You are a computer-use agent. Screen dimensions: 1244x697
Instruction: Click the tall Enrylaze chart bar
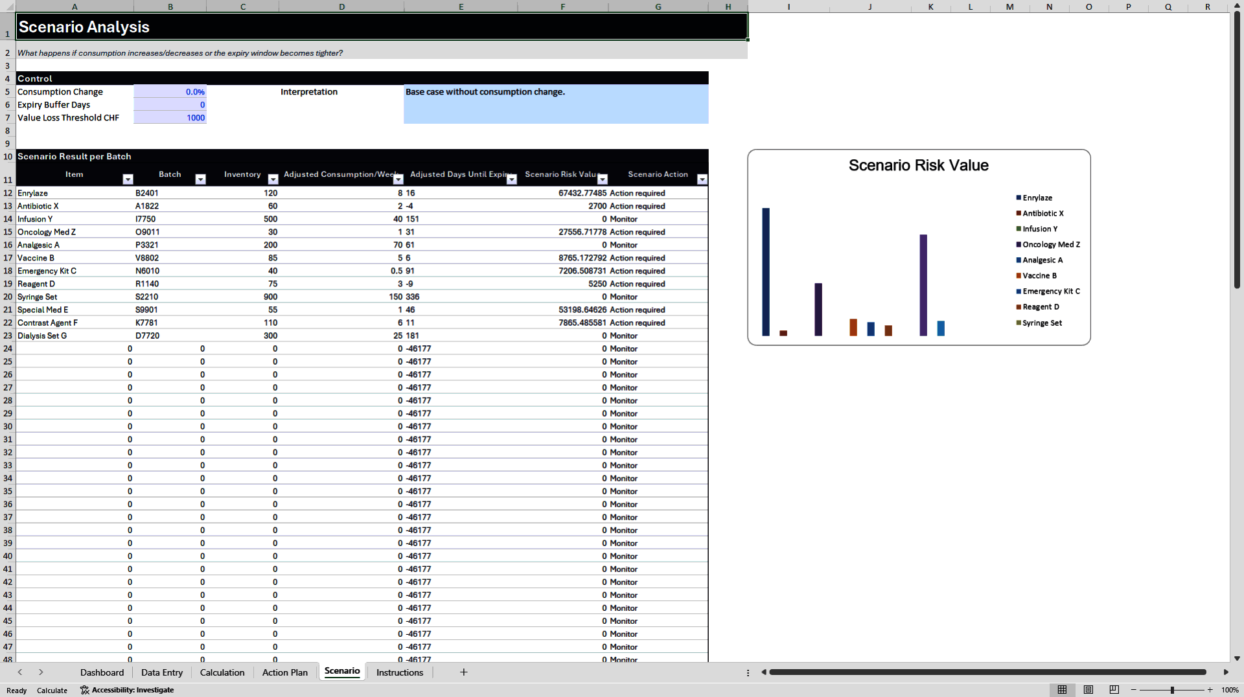(x=766, y=272)
